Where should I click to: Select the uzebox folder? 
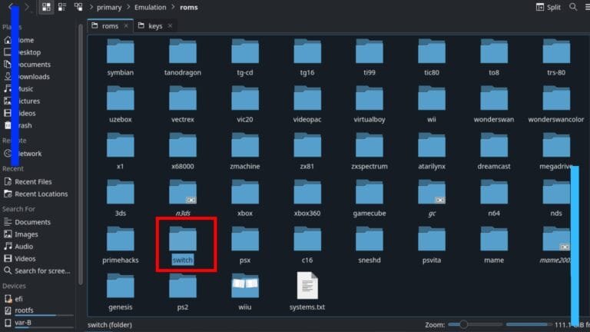(121, 104)
